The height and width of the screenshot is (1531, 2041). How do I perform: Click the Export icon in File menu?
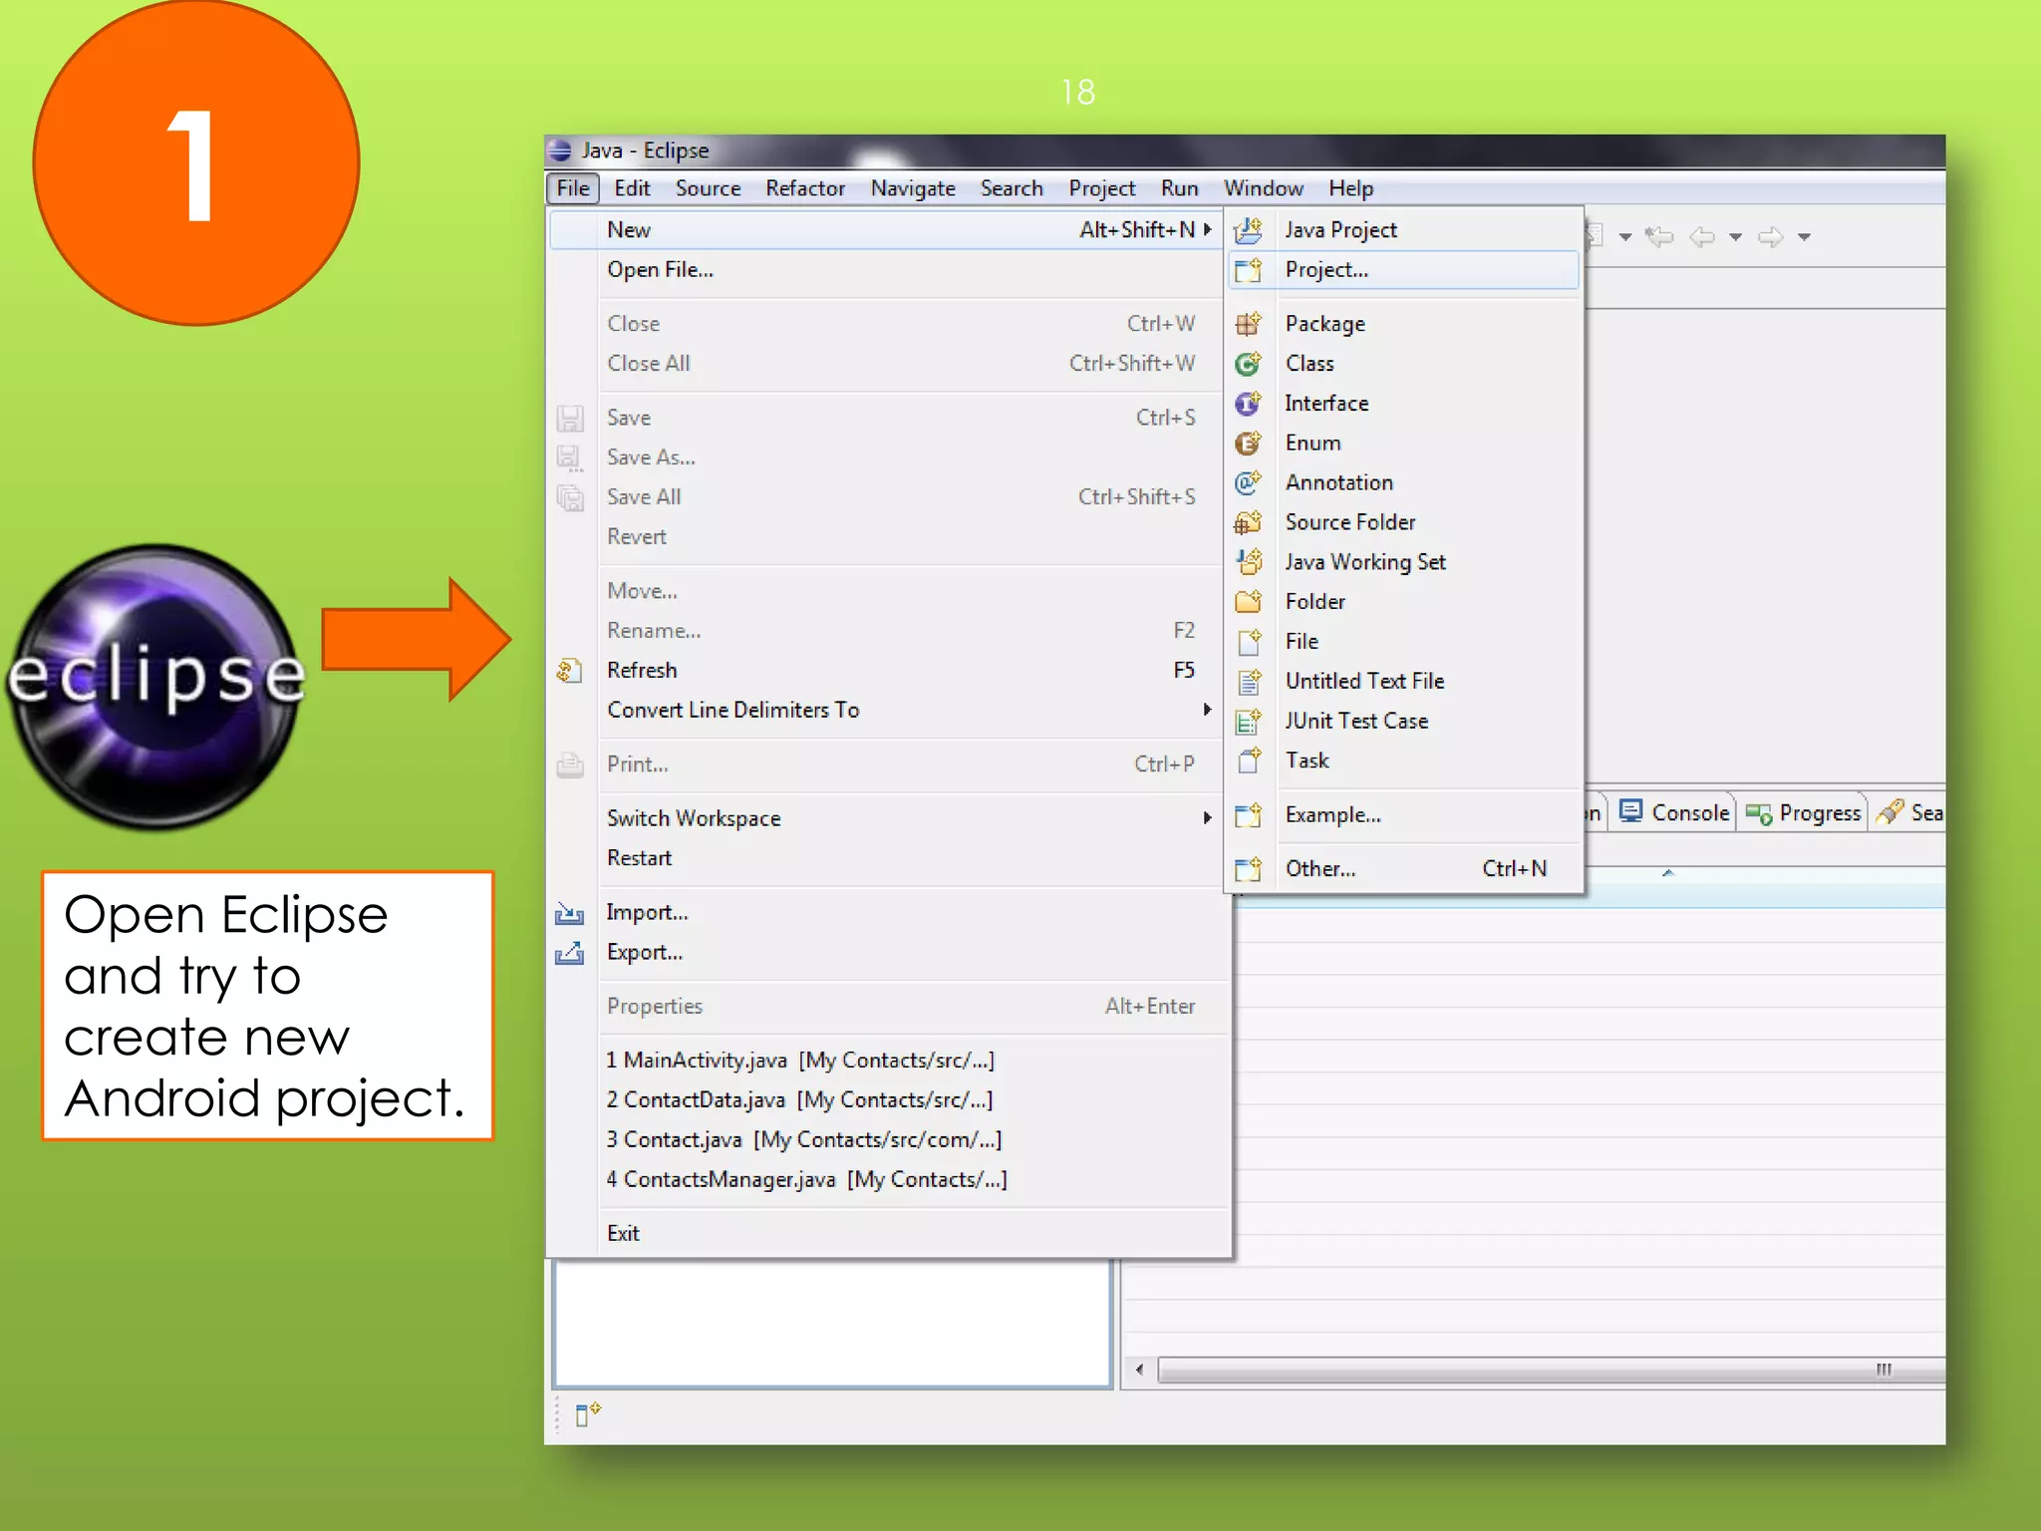click(x=569, y=953)
